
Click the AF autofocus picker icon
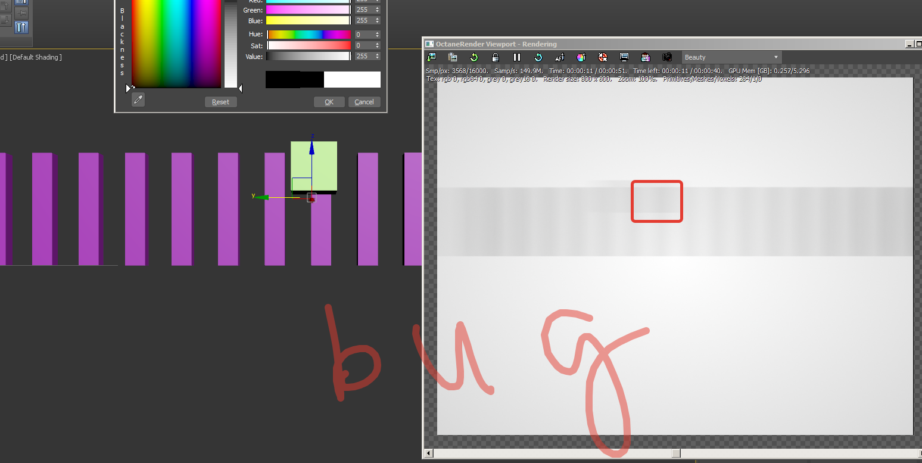pyautogui.click(x=560, y=57)
